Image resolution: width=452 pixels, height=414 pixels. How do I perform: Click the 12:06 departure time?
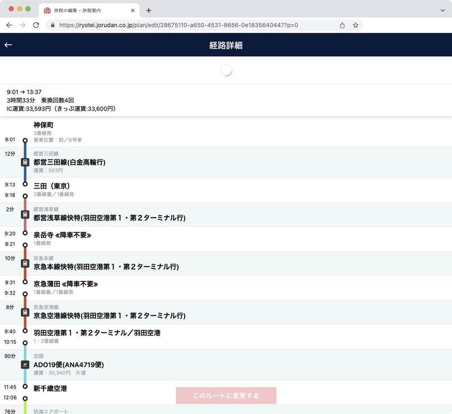click(x=10, y=398)
